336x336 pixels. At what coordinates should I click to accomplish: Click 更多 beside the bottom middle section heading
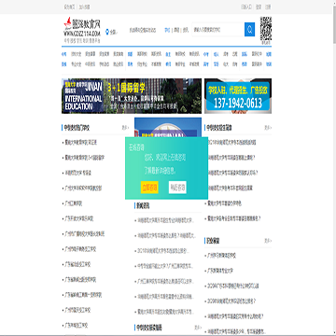(x=198, y=328)
